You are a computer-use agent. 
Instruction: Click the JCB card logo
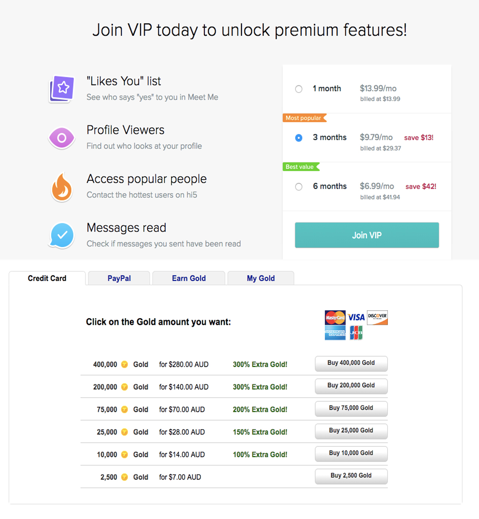coord(356,333)
